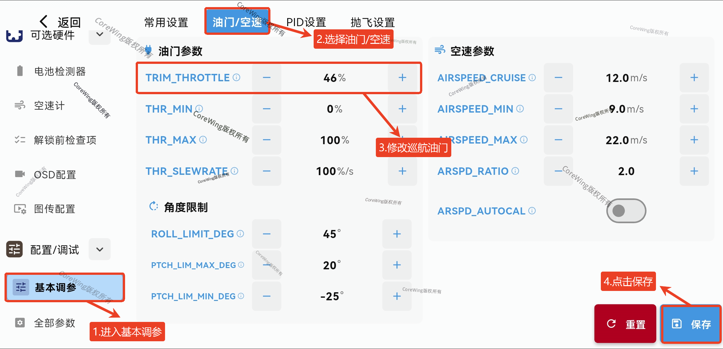Click the info icon next to THR_MIN

(199, 109)
